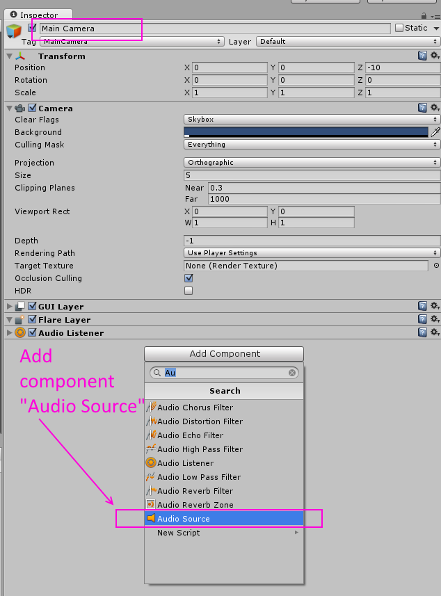Select Audio Distortion Filter

[x=224, y=421]
